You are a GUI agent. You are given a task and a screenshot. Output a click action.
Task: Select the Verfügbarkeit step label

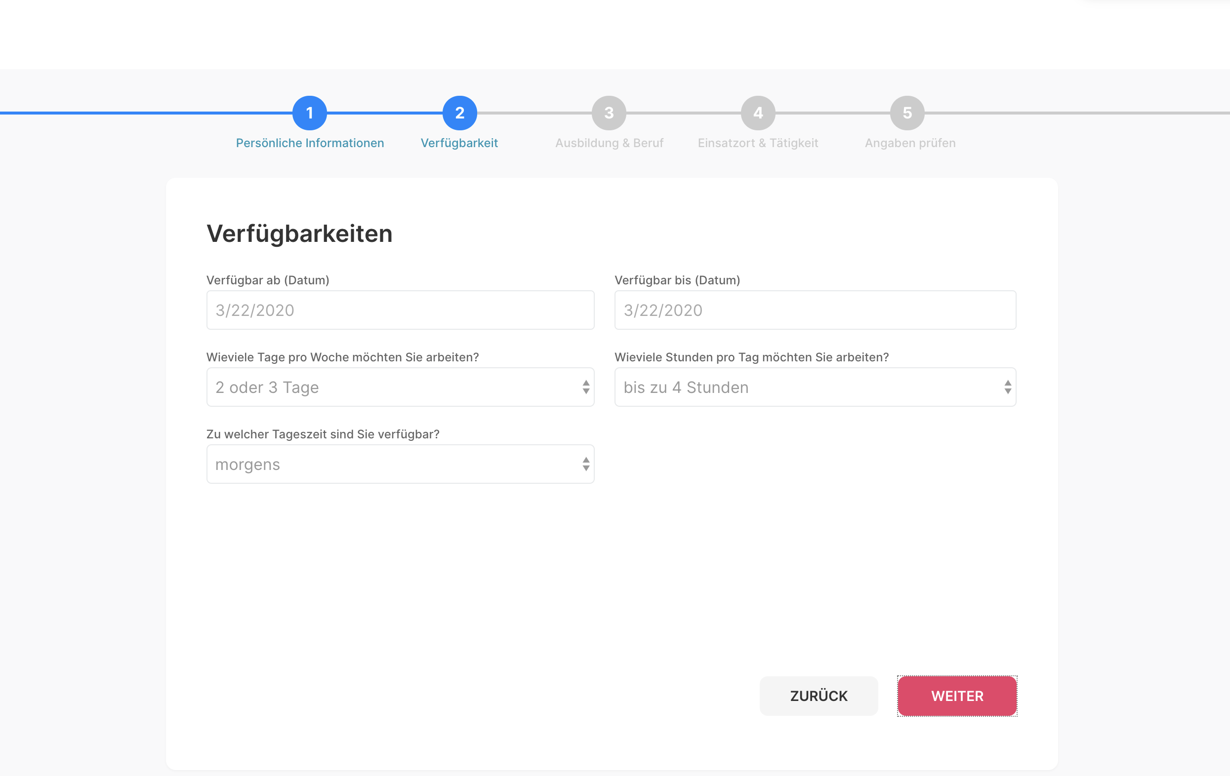click(459, 143)
